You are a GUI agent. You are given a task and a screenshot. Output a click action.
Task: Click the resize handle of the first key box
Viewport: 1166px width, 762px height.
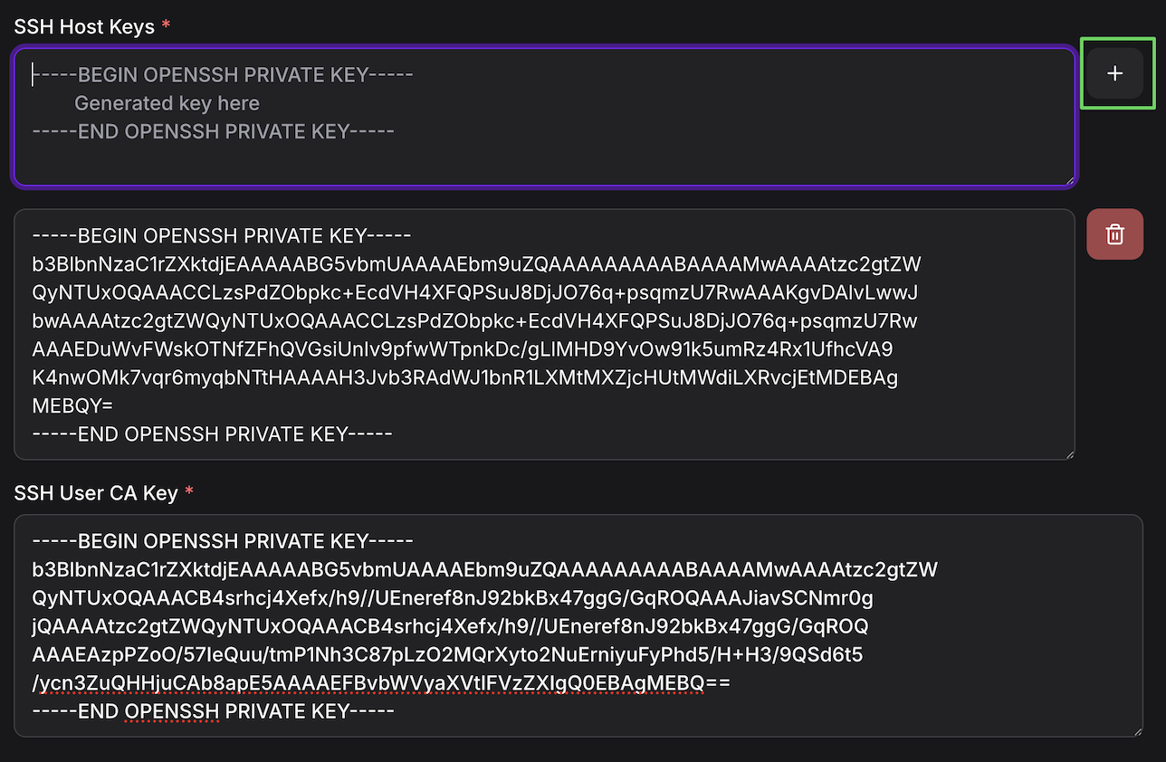coord(1071,181)
